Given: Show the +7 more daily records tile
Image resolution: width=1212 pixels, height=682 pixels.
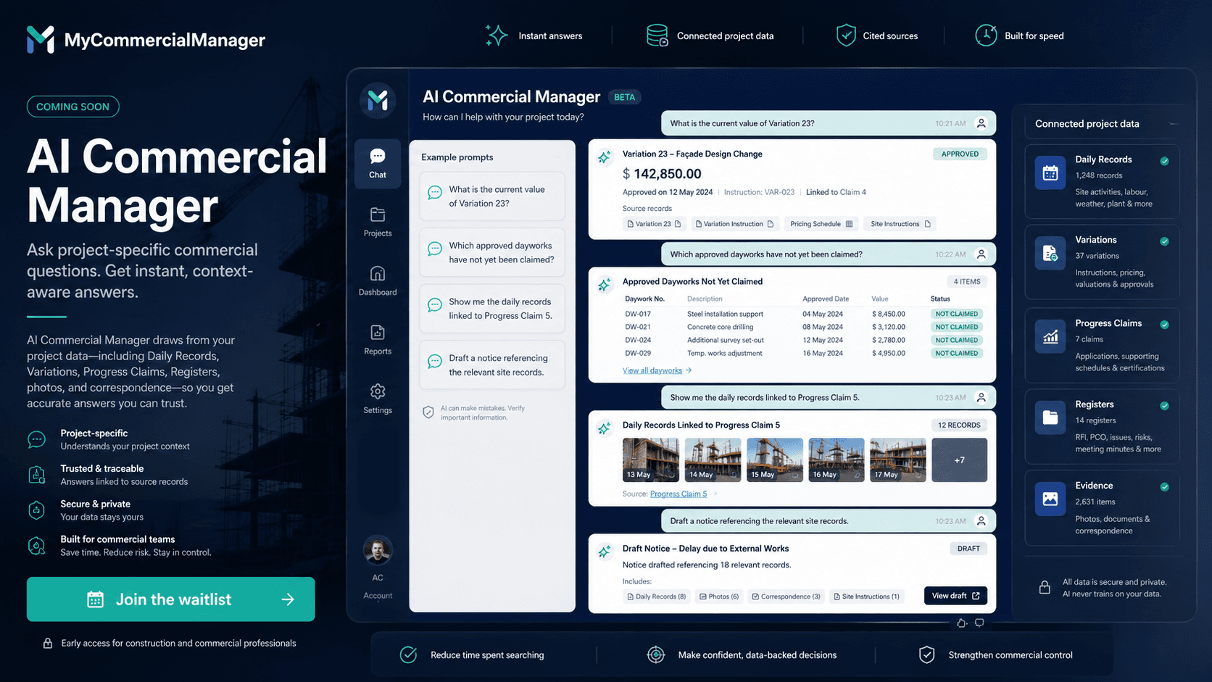Looking at the screenshot, I should [959, 459].
